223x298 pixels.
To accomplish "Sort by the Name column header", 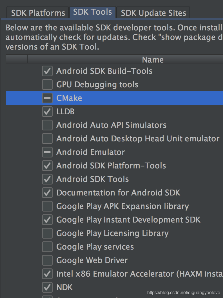I will tap(153, 59).
